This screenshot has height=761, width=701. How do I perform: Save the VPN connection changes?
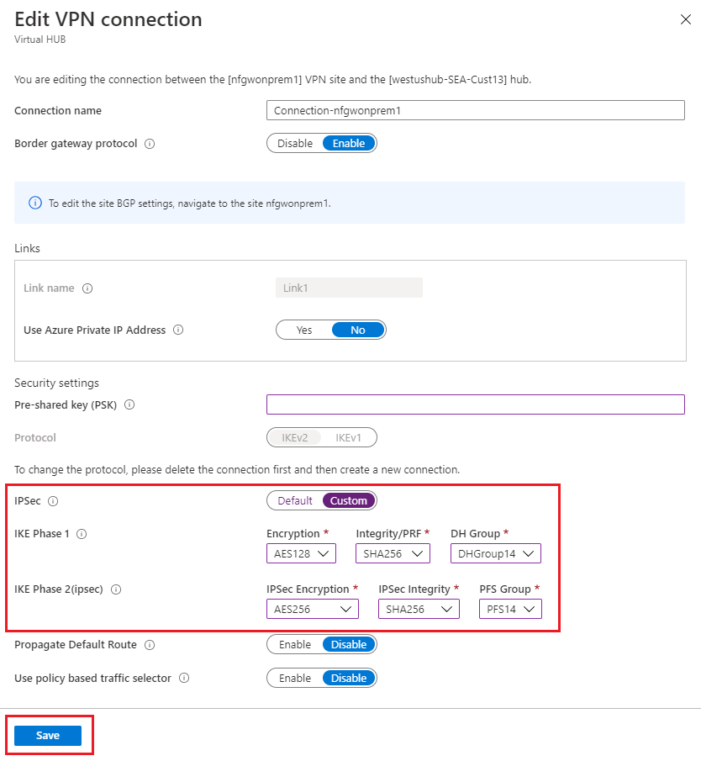[x=48, y=736]
